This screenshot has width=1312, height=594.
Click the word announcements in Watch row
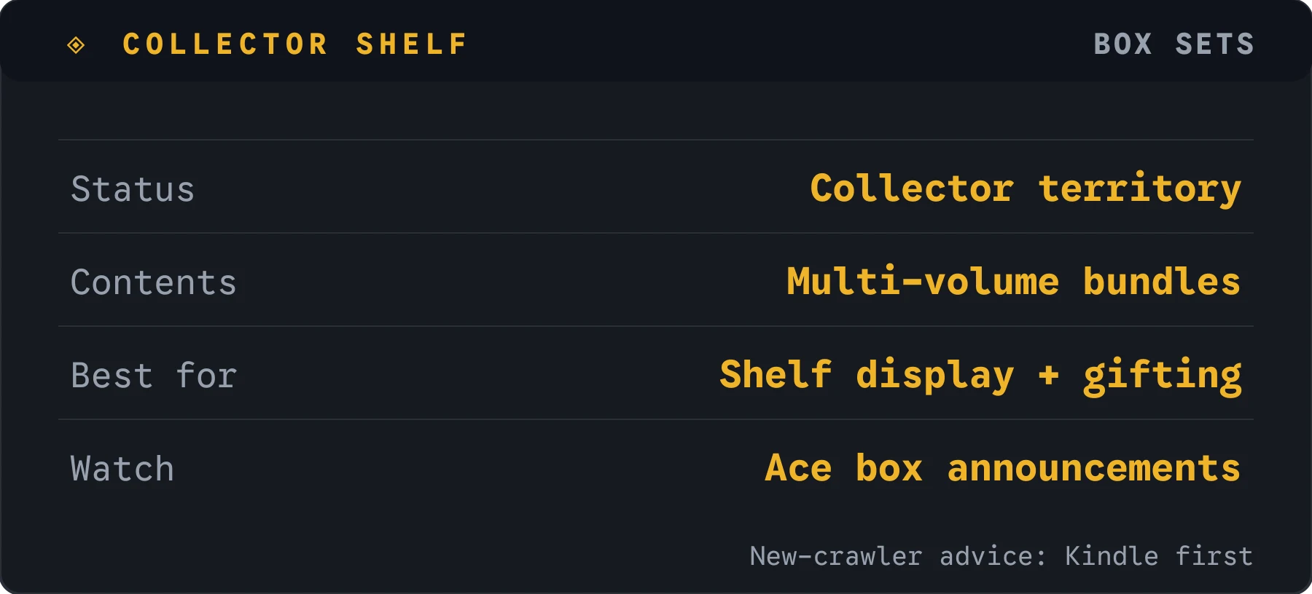coord(1094,469)
